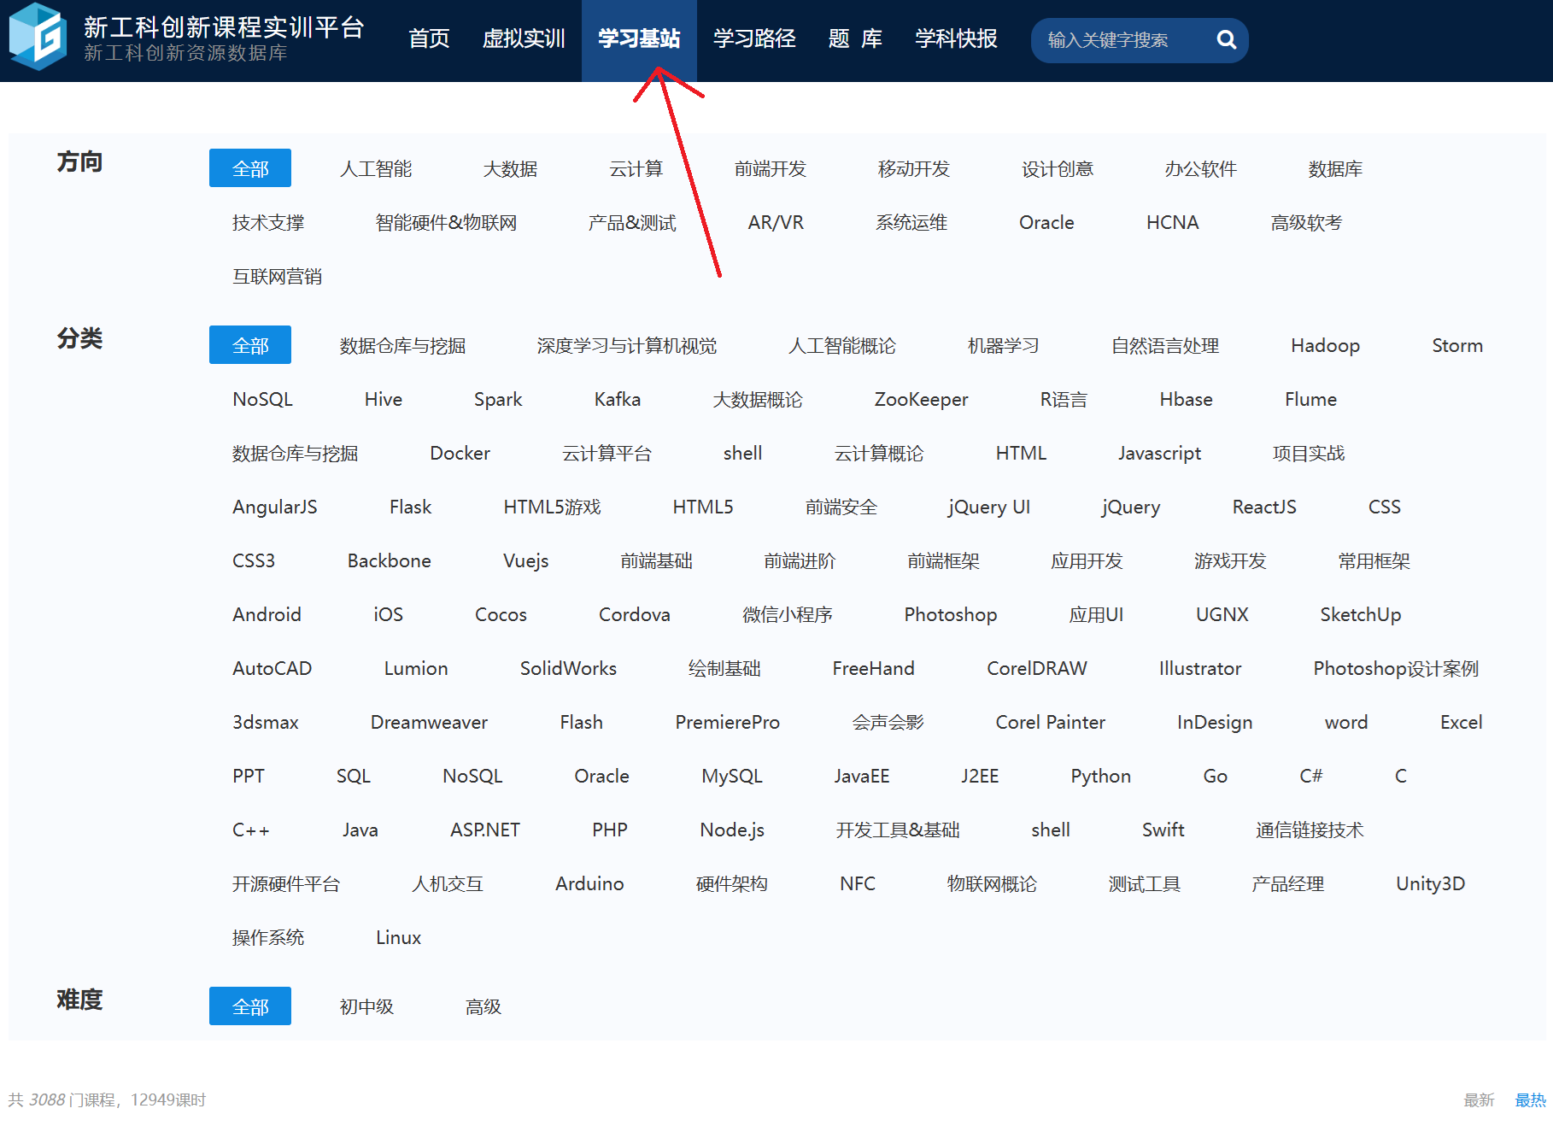Choose the Arduino category
This screenshot has height=1126, width=1553.
tap(589, 883)
